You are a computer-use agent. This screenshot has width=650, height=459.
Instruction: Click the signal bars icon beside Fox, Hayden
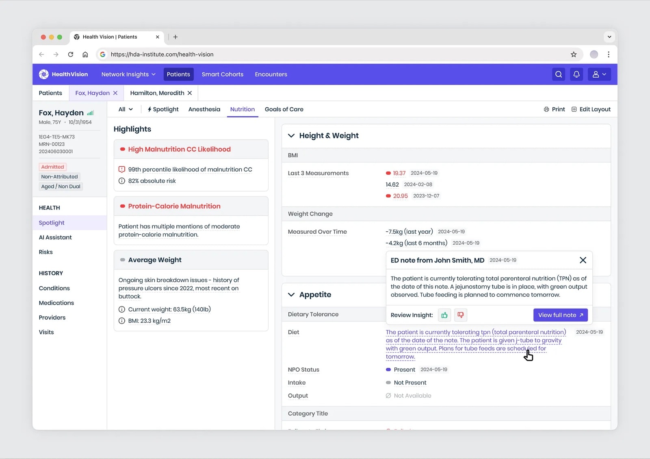point(90,113)
